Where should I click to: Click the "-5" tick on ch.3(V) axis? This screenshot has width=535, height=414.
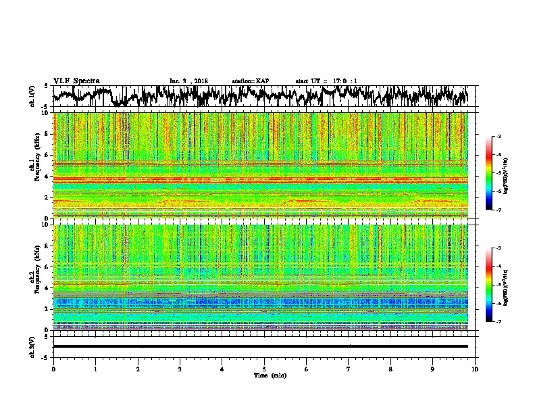pos(45,358)
